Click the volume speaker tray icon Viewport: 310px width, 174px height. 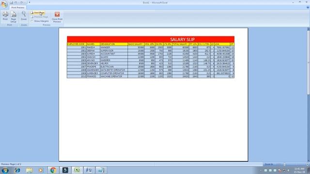point(289,170)
